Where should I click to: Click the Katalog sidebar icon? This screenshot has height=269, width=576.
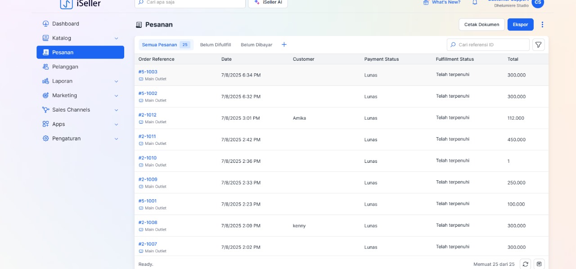coord(45,38)
